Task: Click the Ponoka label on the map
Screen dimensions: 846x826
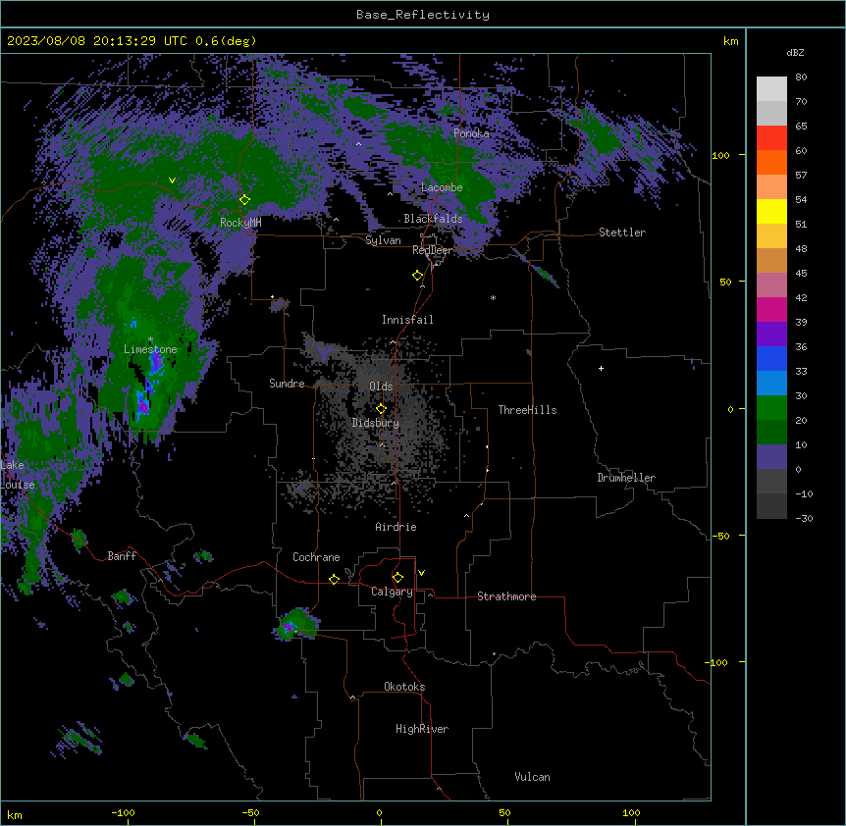Action: (471, 133)
